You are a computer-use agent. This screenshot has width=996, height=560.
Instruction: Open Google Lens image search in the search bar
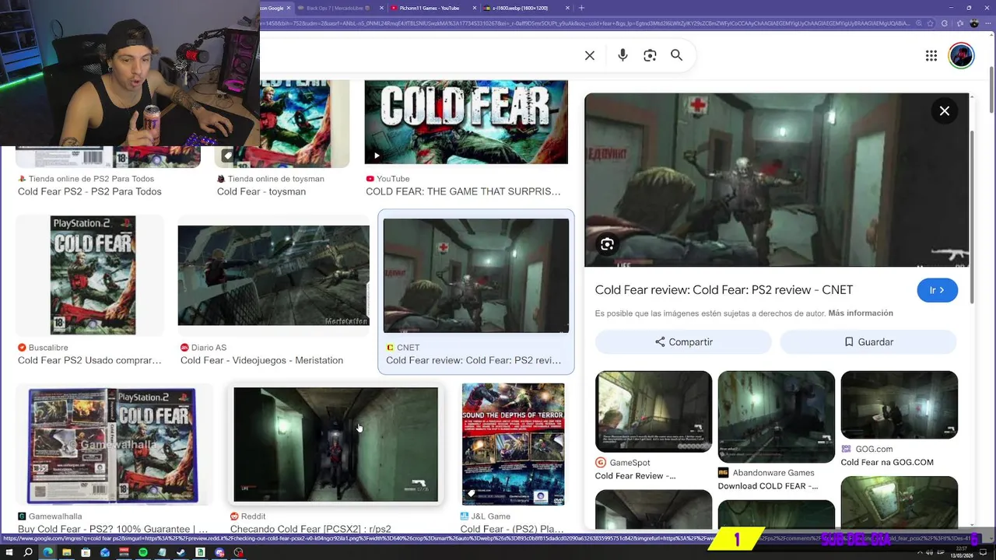[x=650, y=55]
